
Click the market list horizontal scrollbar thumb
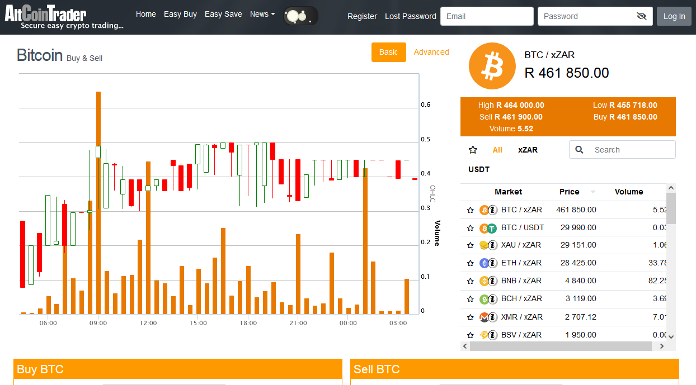coord(561,346)
